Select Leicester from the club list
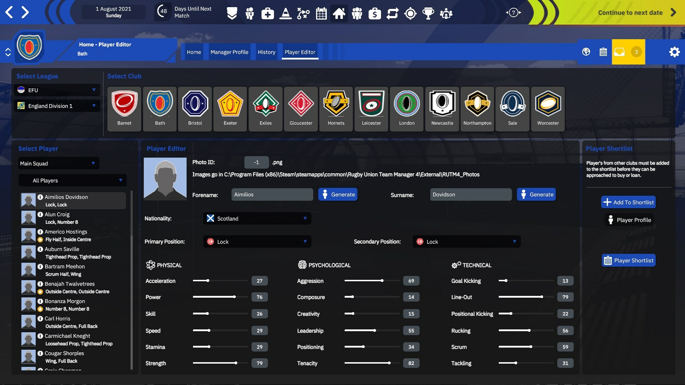This screenshot has width=685, height=385. (x=371, y=109)
